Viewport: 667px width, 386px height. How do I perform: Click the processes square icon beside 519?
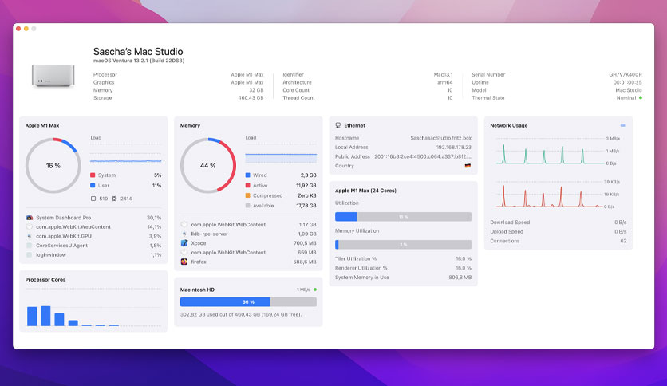tap(93, 199)
